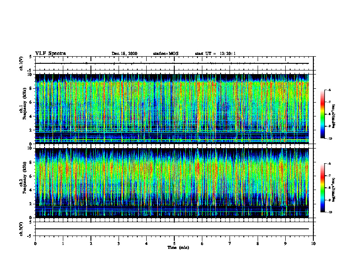Select the ch.2 colorbar PSD unit label
Screen dimensions: 353x273
334,189
